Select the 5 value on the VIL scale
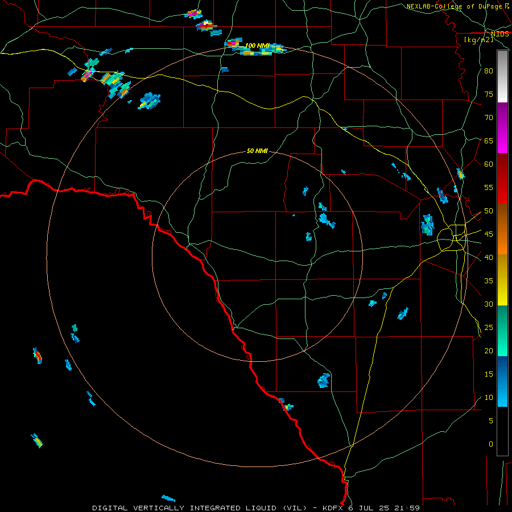 (x=491, y=421)
